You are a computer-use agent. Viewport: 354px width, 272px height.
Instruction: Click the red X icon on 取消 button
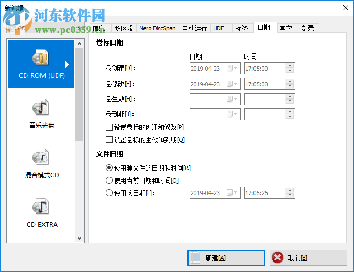(x=278, y=257)
